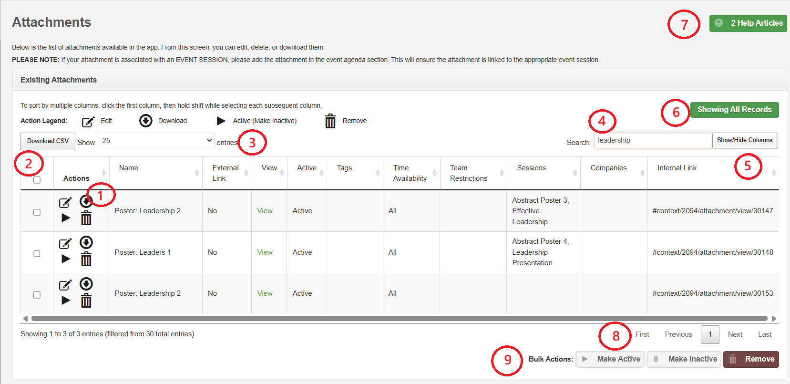Viewport: 790px width, 384px height.
Task: Go to Next page in pagination
Action: coord(735,334)
